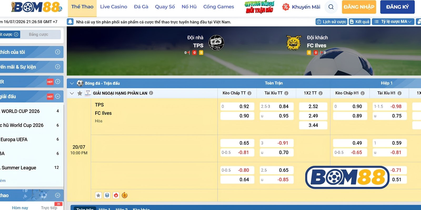Click info icon beside Tài Xỉu H1
Screen dimensions: 421x210
pyautogui.click(x=399, y=93)
